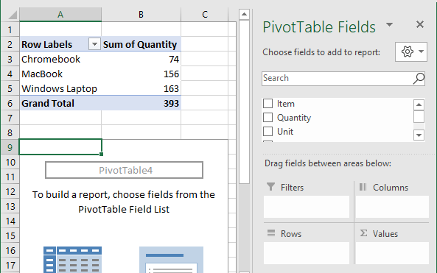The image size is (437, 273).
Task: Click the table layout illustration icon
Action: 72,259
